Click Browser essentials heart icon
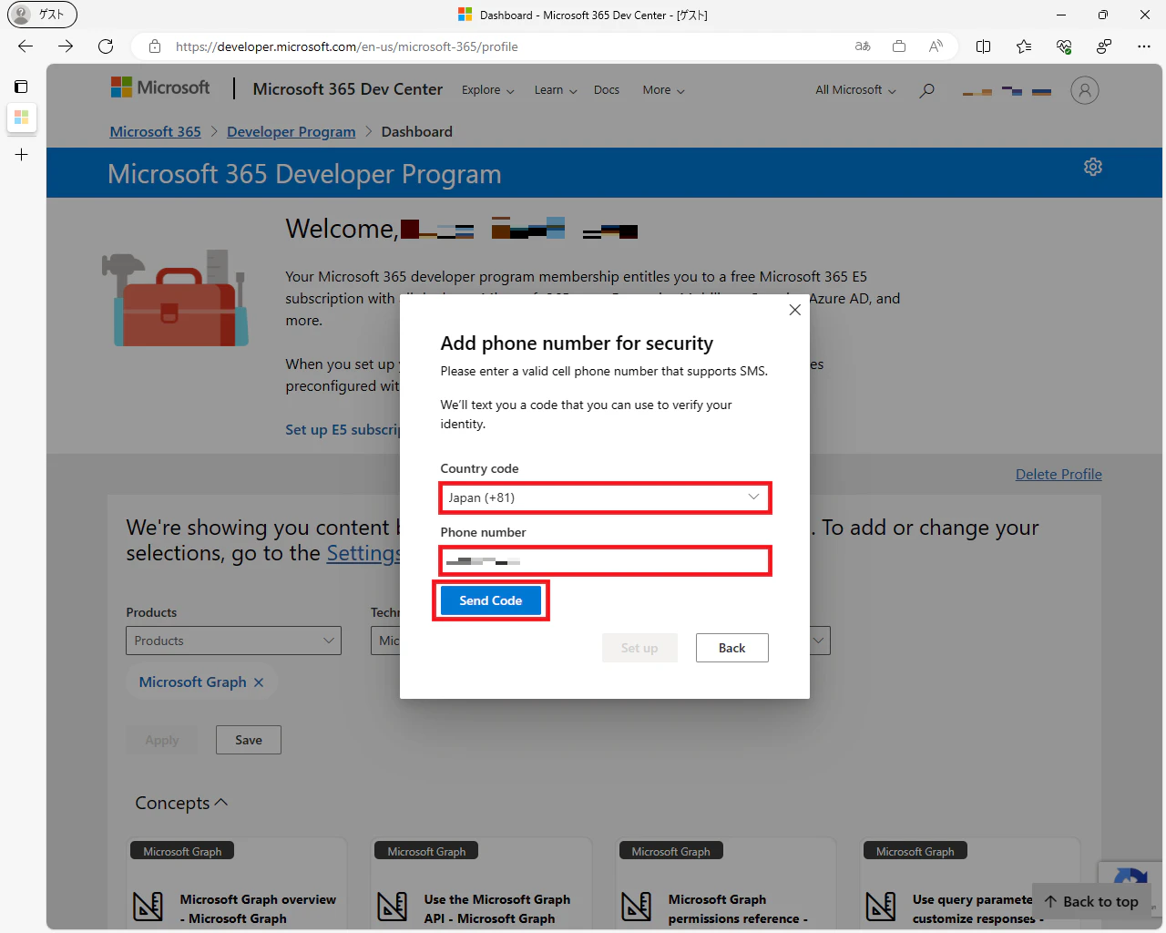The width and height of the screenshot is (1166, 933). [1063, 46]
